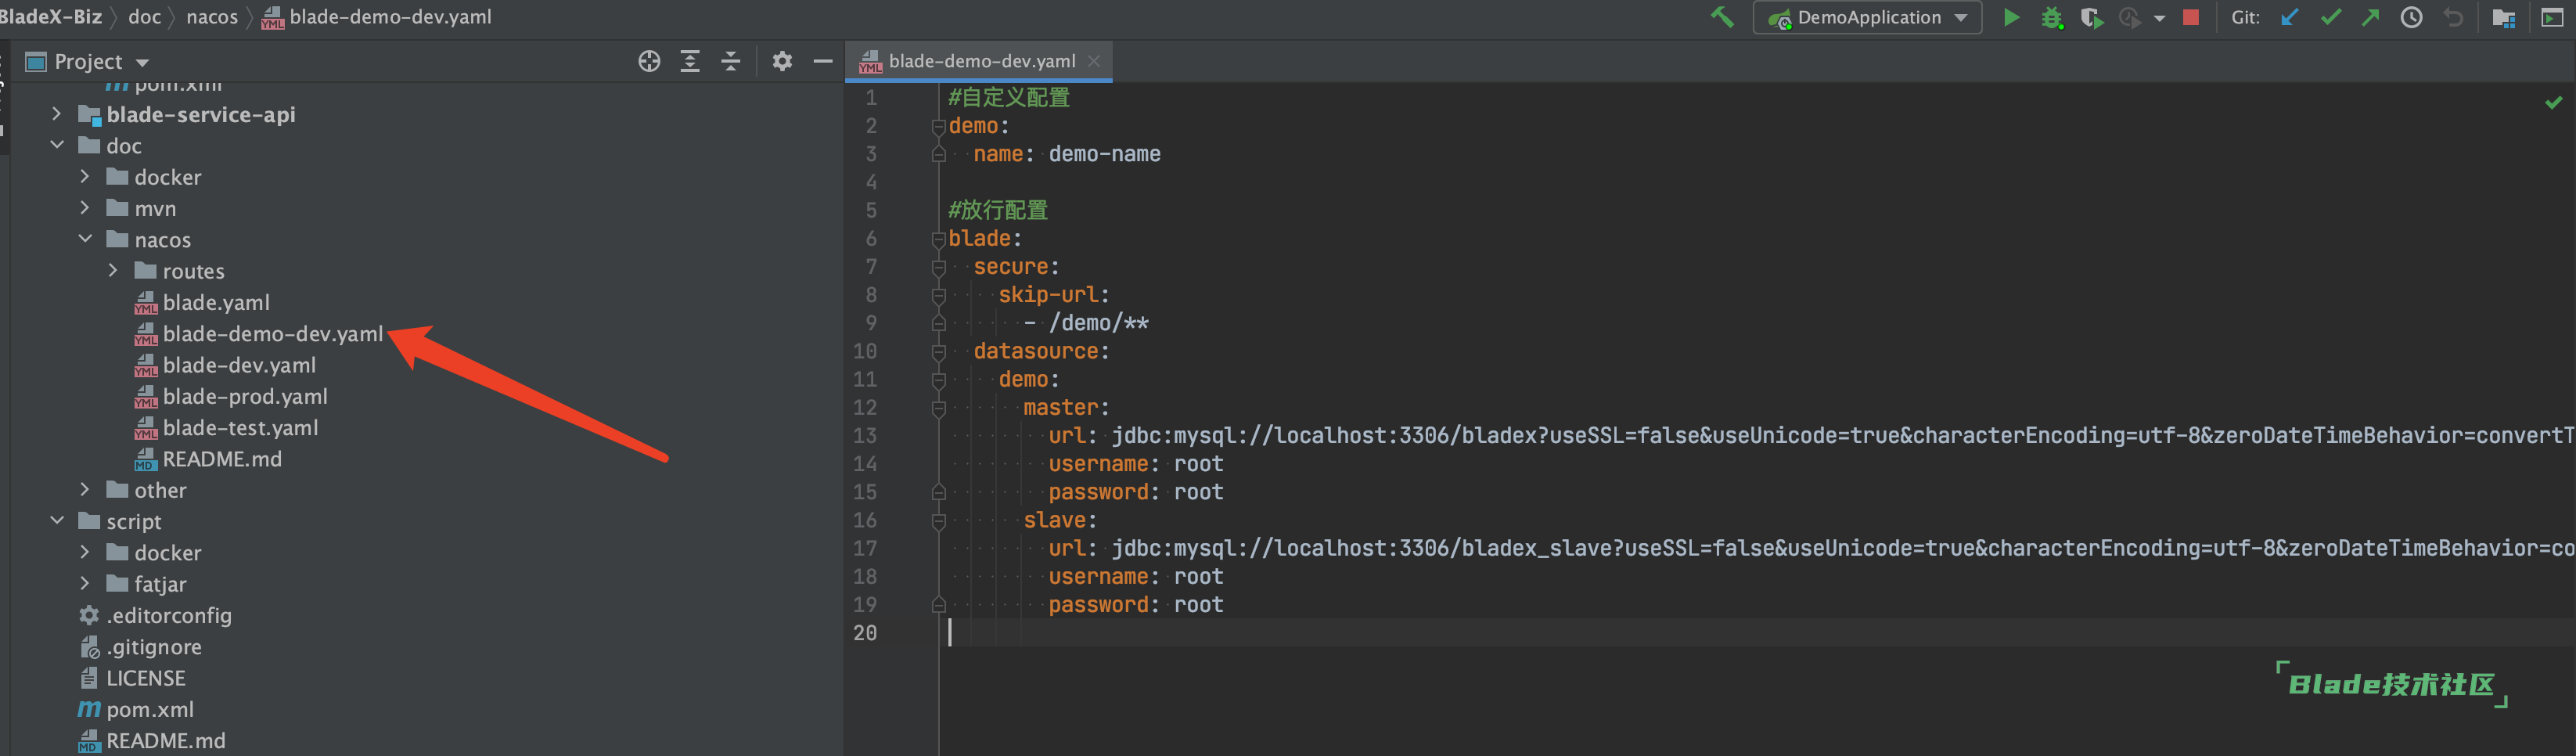Open the profiler dropdown arrow
Screen dimensions: 2576x756
click(2159, 18)
